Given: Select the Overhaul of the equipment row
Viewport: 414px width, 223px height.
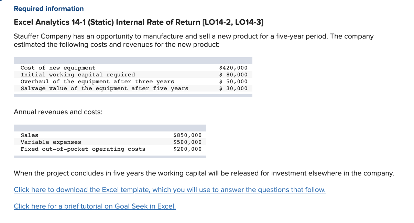Looking at the screenshot, I should 97,81.
